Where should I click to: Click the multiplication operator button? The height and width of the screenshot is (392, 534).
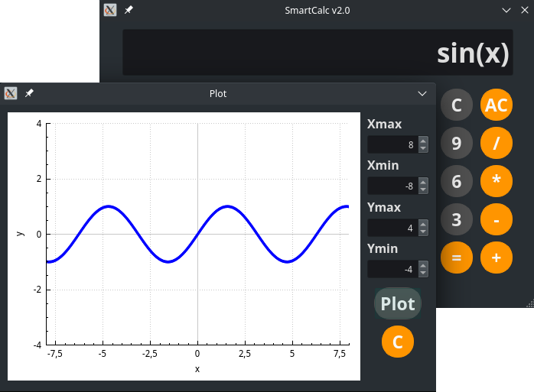click(497, 181)
